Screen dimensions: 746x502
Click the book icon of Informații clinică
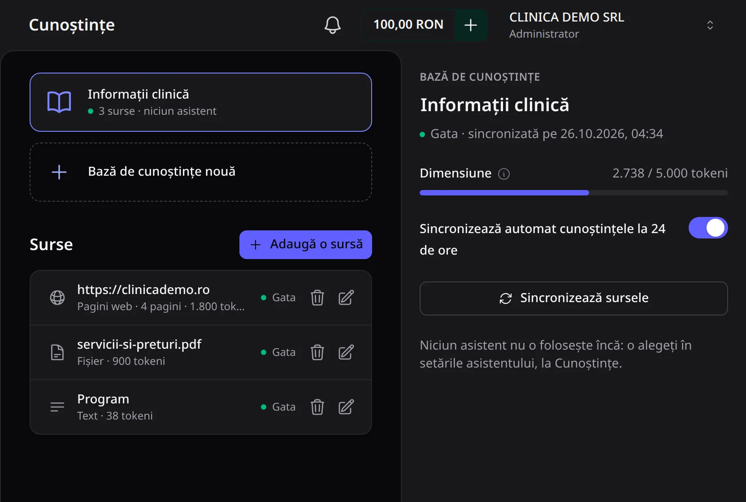(x=59, y=102)
